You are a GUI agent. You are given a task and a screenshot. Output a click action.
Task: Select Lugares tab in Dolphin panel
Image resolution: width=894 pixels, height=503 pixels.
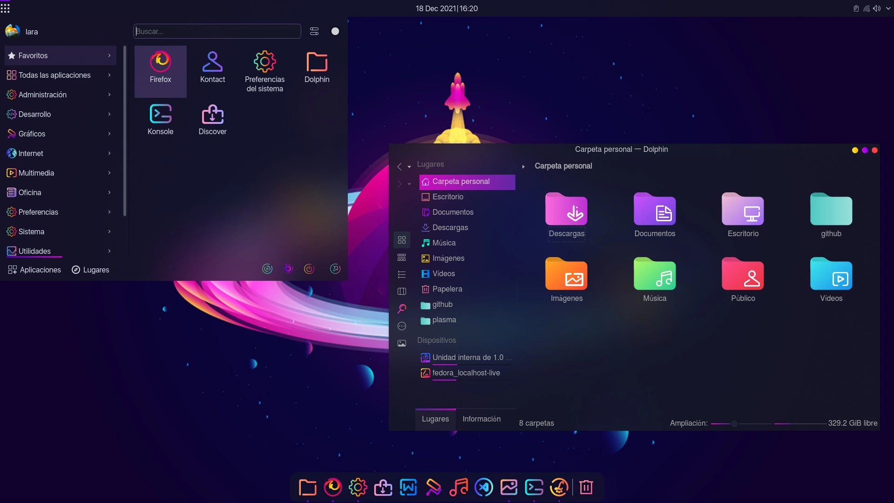tap(435, 418)
